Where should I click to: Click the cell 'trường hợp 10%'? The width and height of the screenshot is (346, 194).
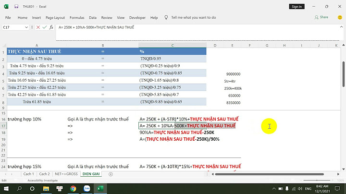tap(25, 119)
